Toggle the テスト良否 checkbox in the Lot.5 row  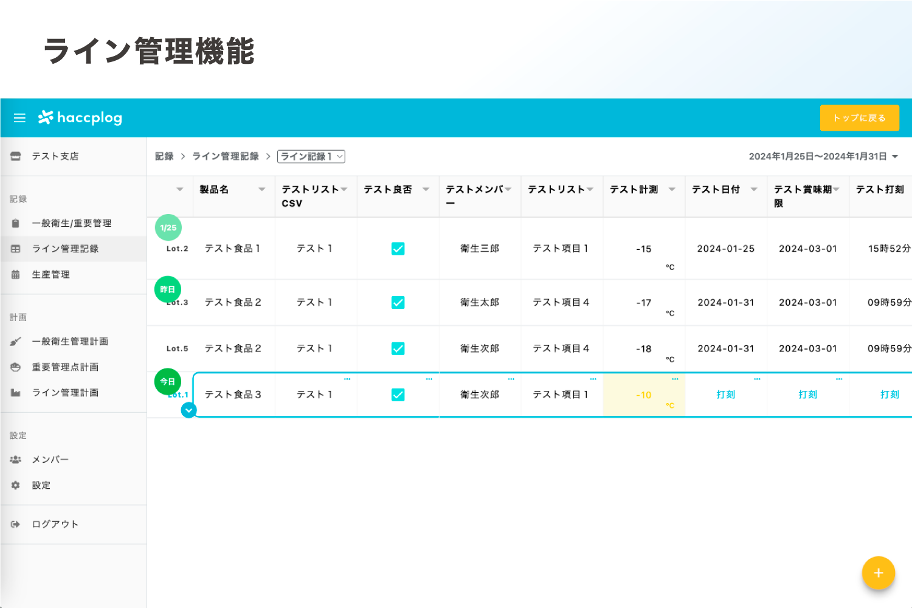[398, 348]
